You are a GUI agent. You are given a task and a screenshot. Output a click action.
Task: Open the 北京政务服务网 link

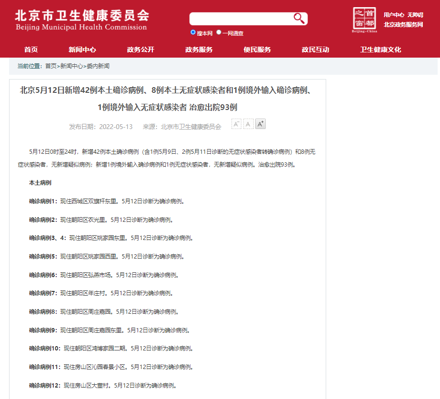(x=403, y=25)
